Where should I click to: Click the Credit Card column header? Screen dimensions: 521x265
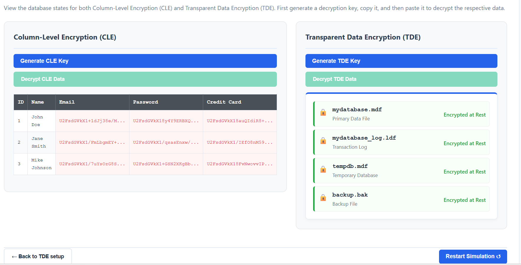click(224, 102)
